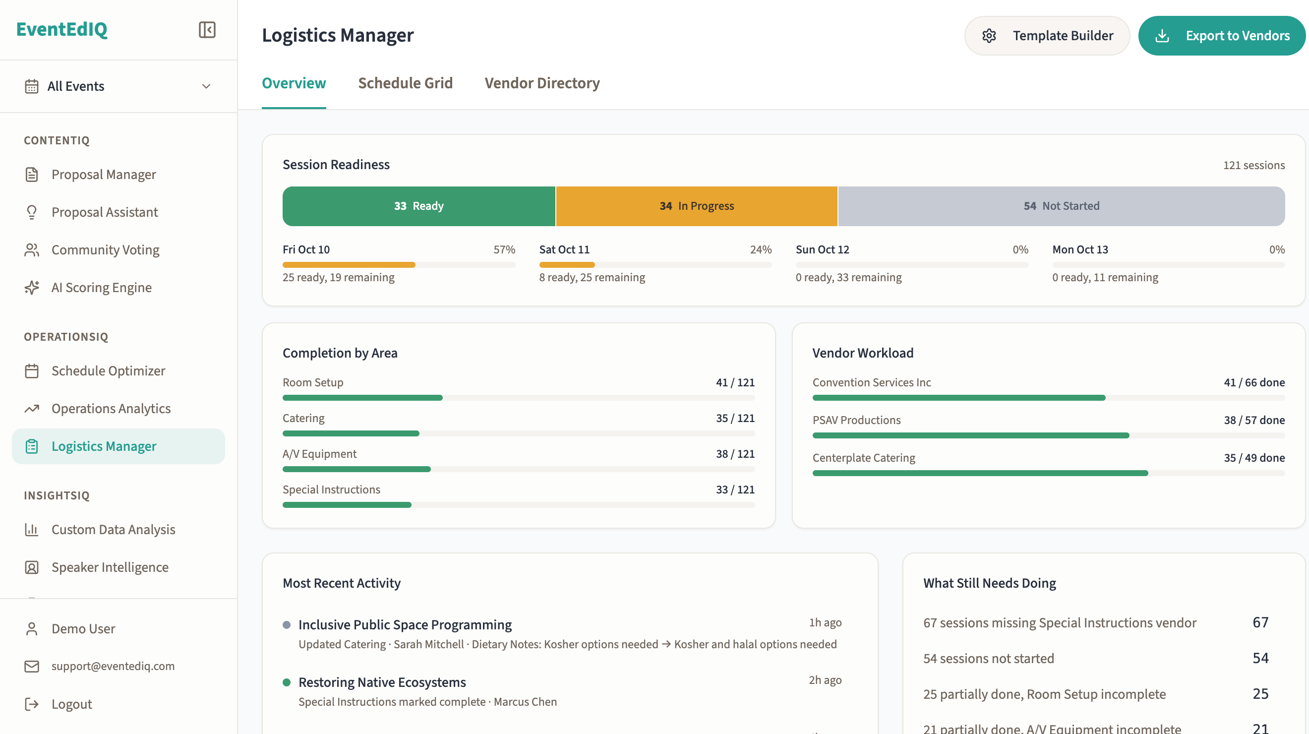Click the AI Scoring Engine sparkle icon

coord(32,287)
